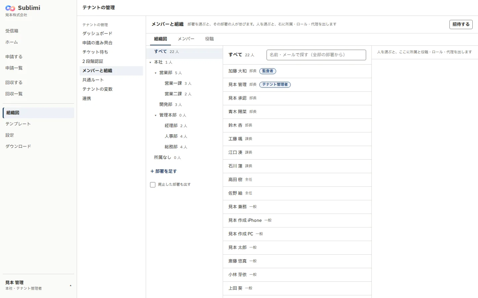
Task: Open チケット待ち in tenant menu
Action: pyautogui.click(x=111, y=52)
